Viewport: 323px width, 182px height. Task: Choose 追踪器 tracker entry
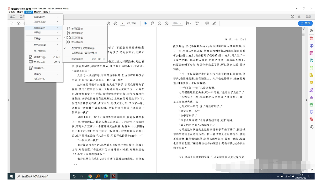[x=44, y=68]
